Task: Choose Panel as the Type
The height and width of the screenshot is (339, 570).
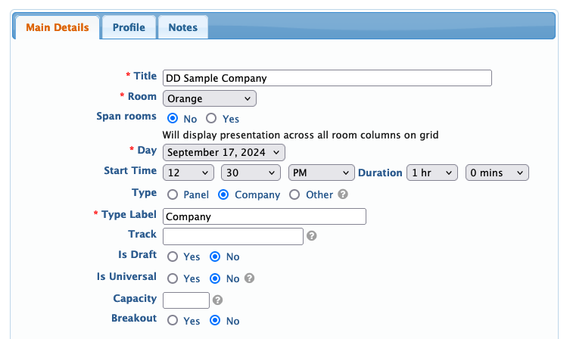Action: tap(173, 194)
